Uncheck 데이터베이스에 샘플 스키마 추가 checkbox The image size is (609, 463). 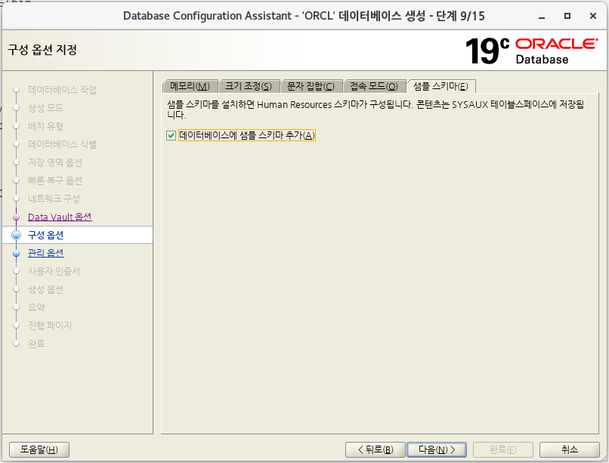pos(171,135)
